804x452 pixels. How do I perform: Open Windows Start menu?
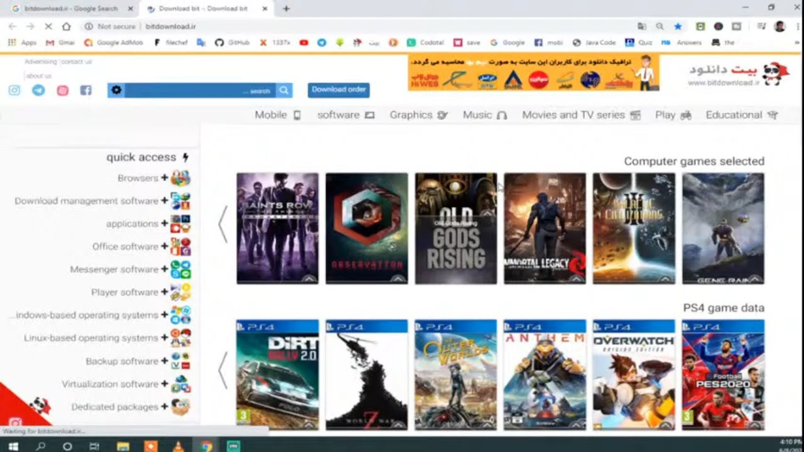pos(13,446)
